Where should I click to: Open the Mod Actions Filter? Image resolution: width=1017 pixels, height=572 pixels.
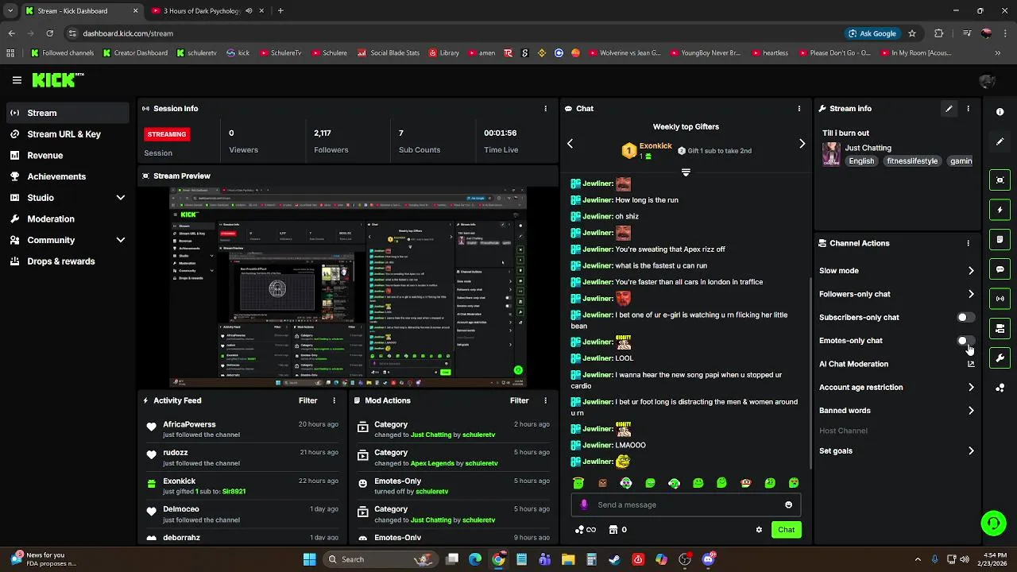point(519,401)
